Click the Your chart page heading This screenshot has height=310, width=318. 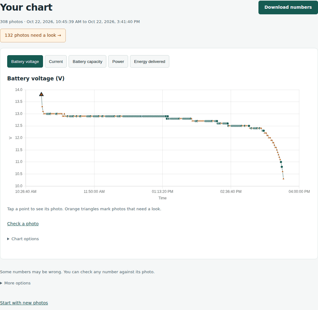(x=26, y=7)
